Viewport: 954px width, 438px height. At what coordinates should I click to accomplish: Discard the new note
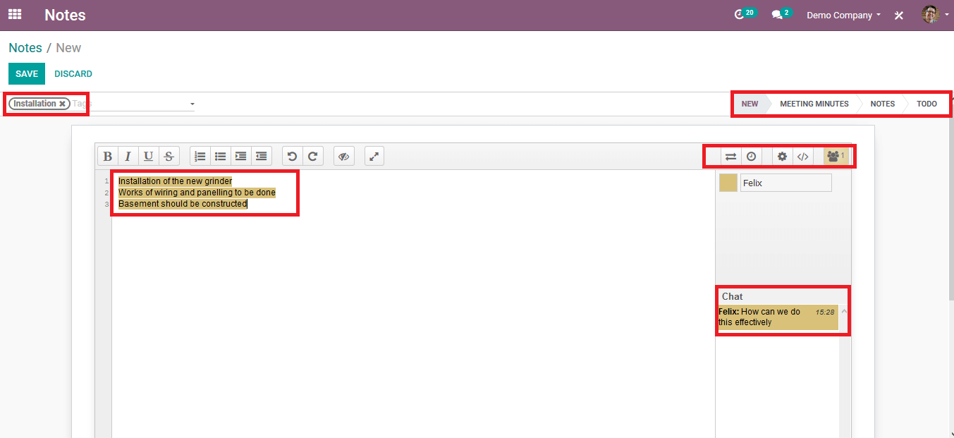click(73, 74)
